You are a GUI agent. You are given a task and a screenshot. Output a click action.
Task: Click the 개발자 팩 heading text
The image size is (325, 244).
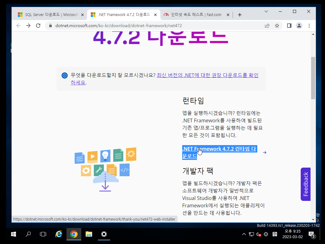(x=198, y=171)
